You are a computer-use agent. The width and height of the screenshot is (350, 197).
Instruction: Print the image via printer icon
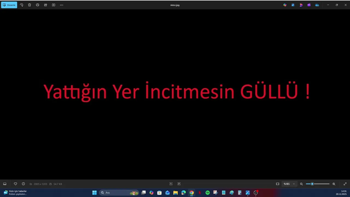[37, 5]
